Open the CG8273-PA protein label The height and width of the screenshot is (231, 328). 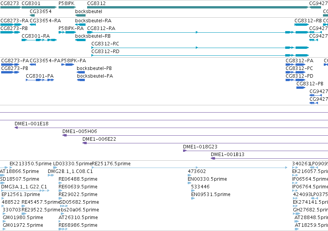[x=15, y=61]
